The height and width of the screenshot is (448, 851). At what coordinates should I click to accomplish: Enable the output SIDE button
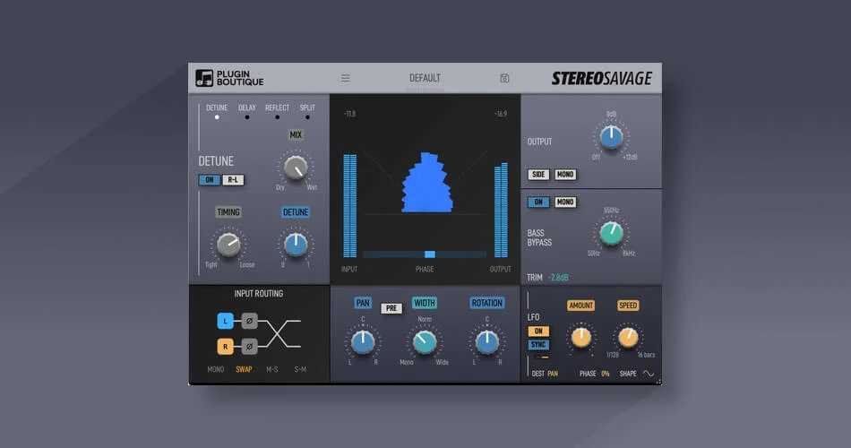click(538, 175)
